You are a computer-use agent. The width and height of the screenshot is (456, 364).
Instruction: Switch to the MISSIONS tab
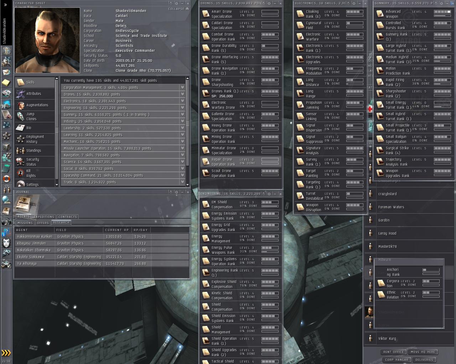pyautogui.click(x=25, y=223)
